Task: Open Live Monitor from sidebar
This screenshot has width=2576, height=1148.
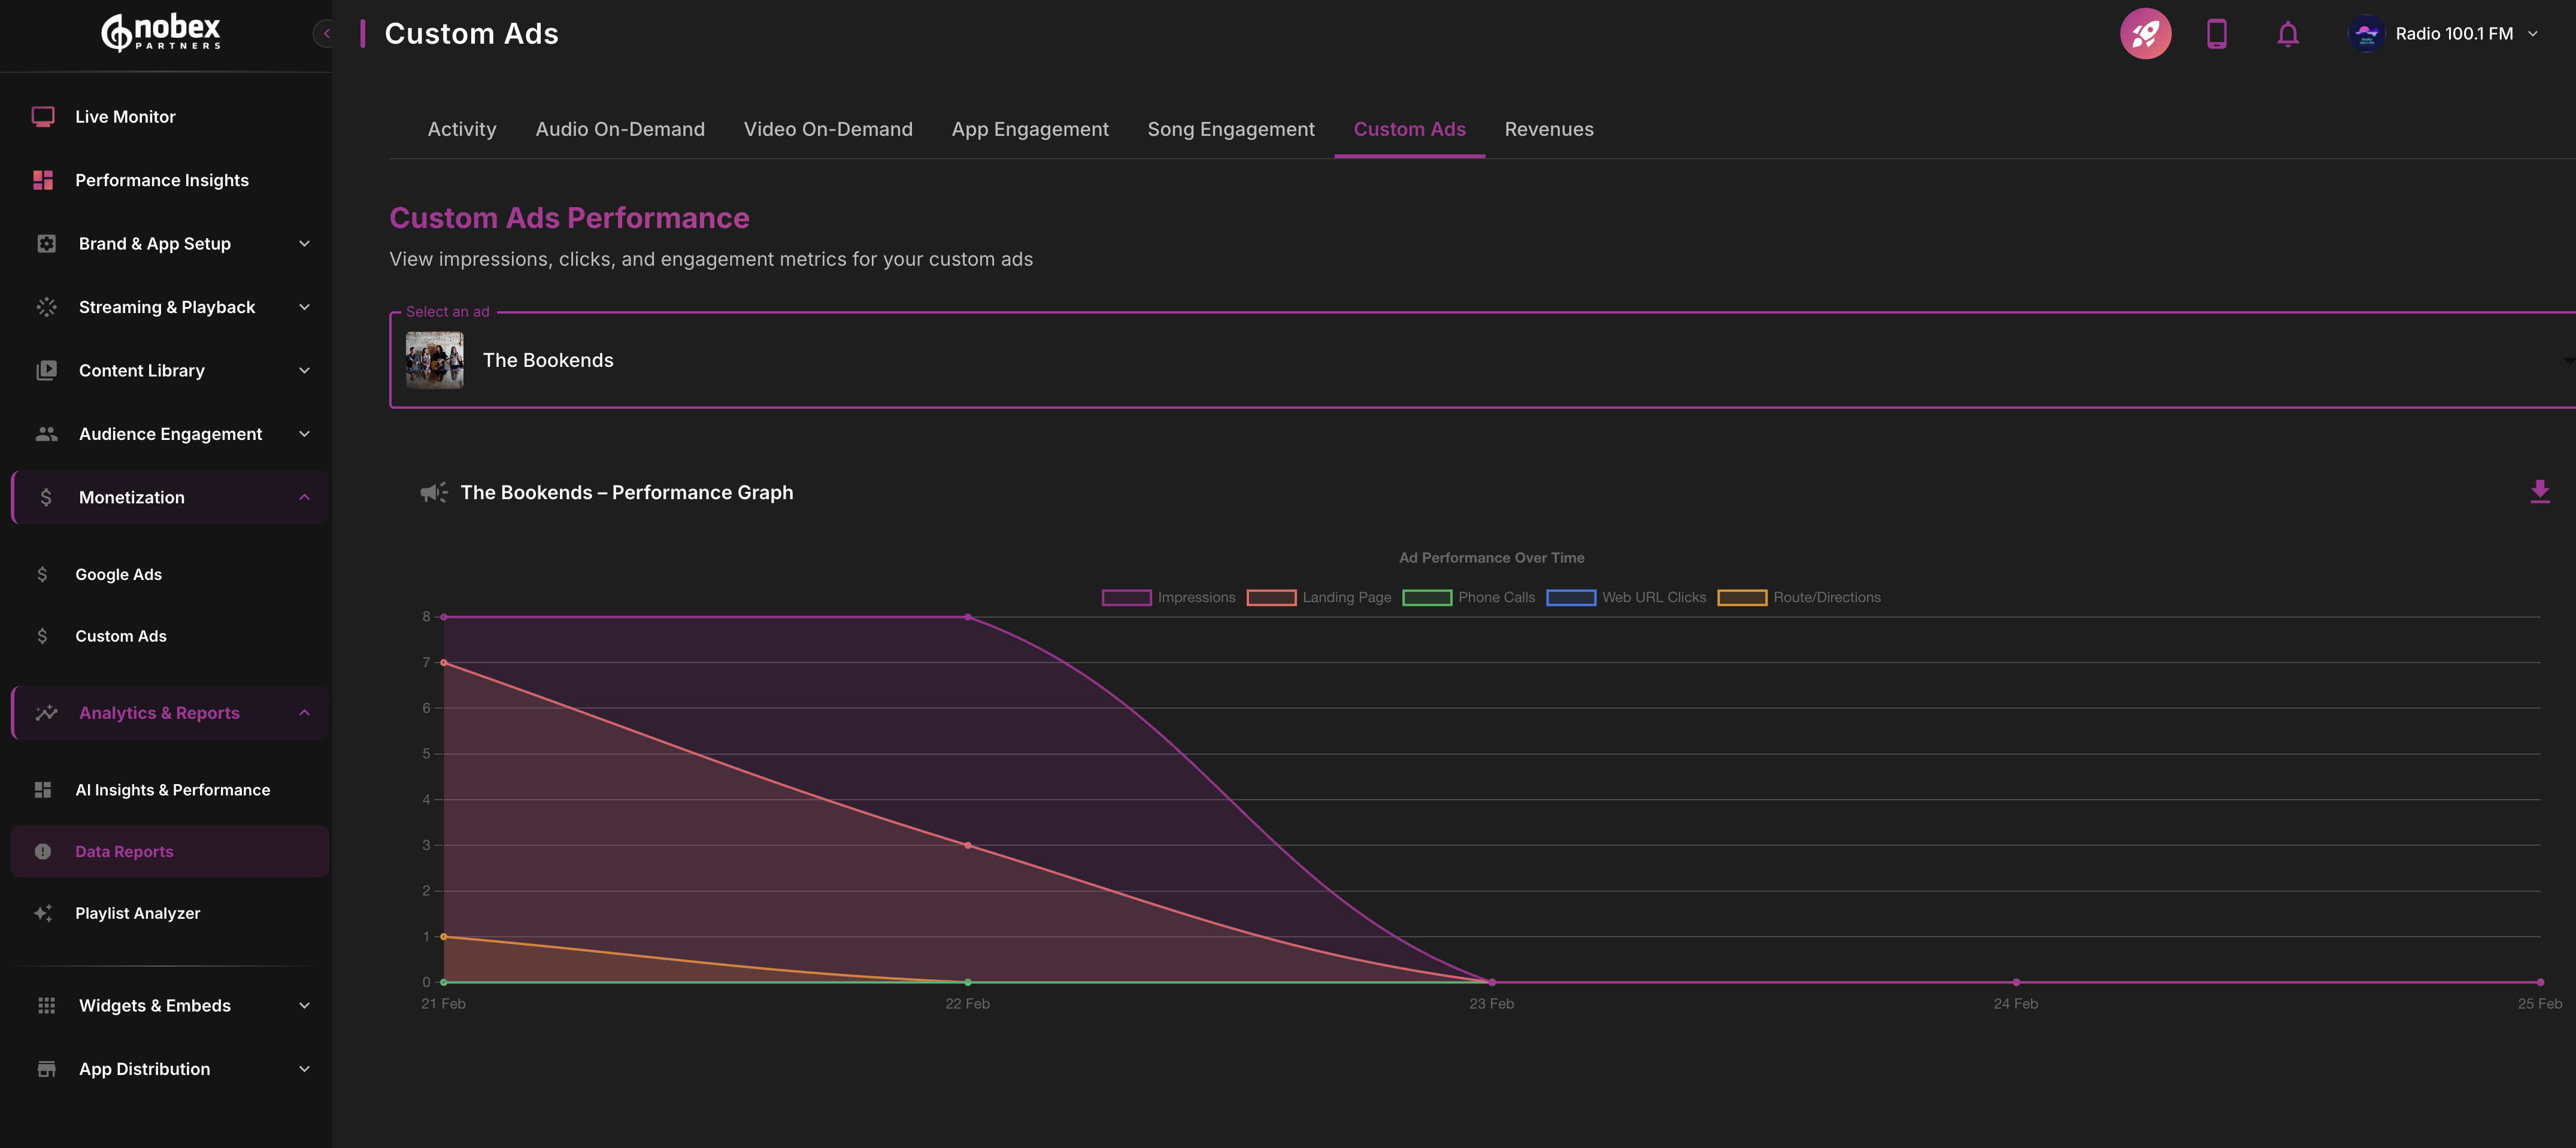Action: click(x=125, y=117)
